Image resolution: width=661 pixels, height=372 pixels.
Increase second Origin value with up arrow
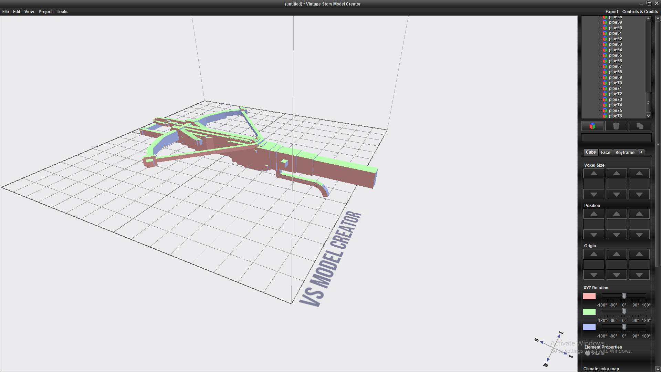(616, 254)
